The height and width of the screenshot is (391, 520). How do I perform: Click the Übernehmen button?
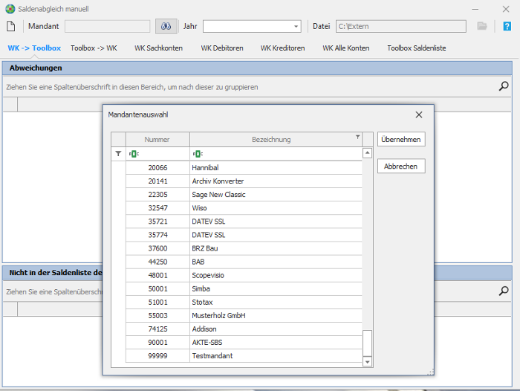point(401,140)
